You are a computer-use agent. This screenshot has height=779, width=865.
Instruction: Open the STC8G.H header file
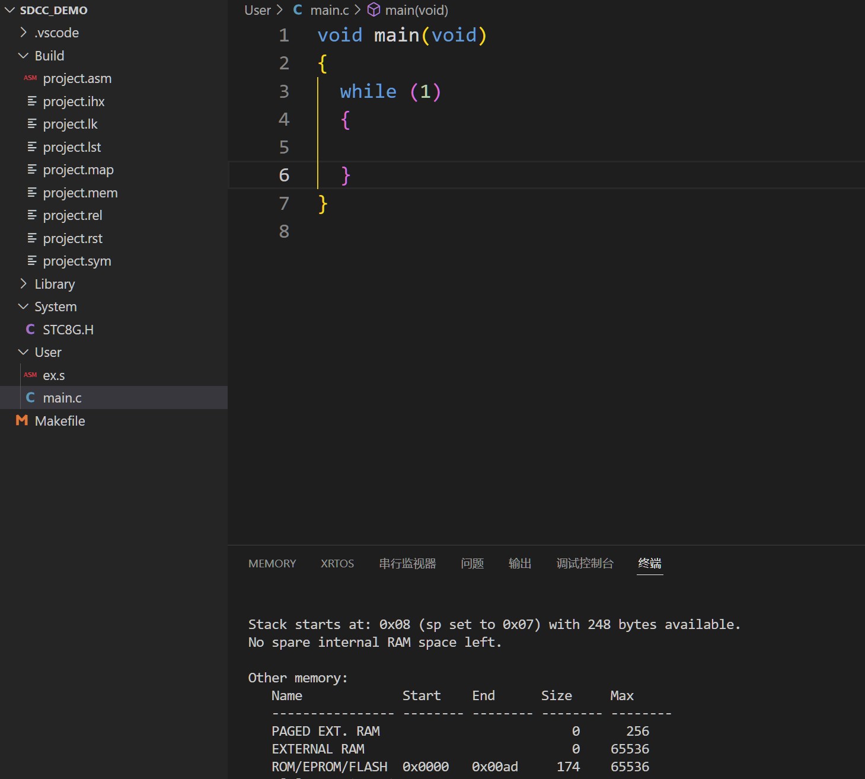[x=68, y=330]
